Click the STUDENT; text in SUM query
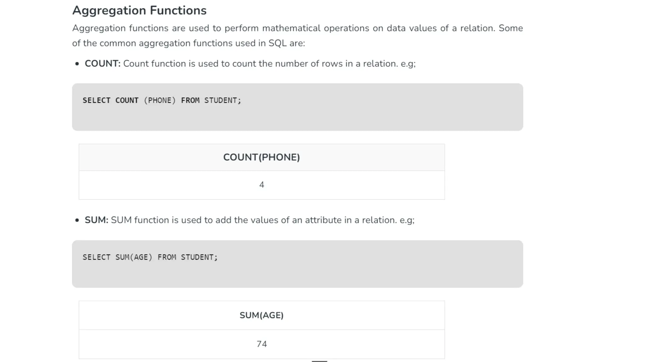Image resolution: width=645 pixels, height=362 pixels. (199, 257)
